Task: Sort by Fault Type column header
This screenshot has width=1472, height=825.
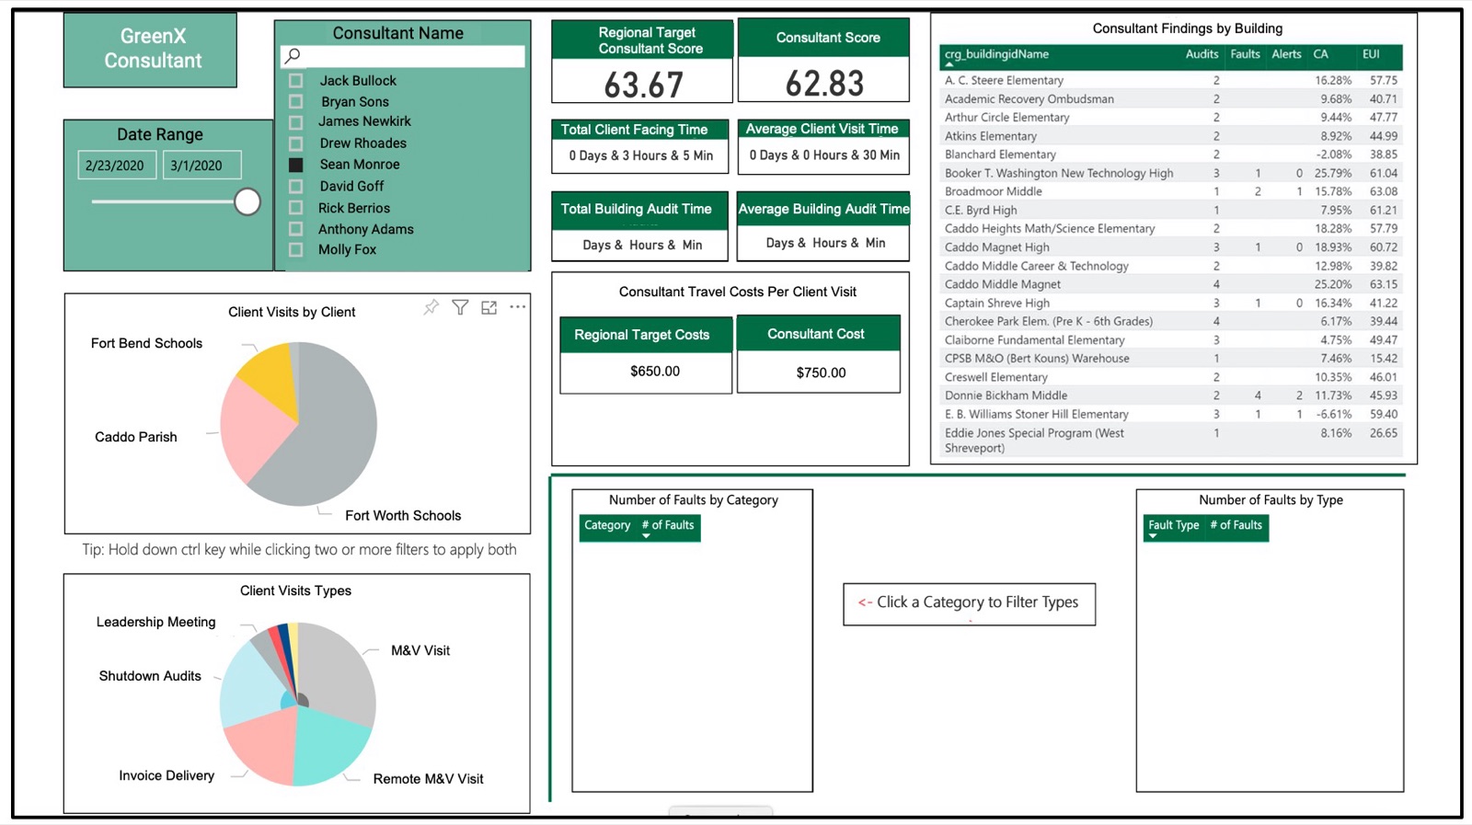Action: [x=1173, y=525]
